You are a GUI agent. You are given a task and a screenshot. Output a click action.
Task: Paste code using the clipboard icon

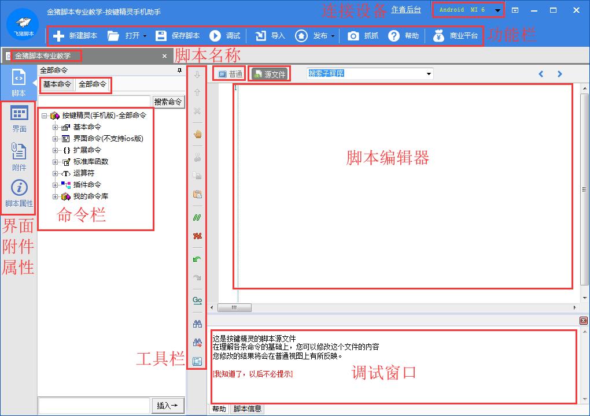[197, 194]
